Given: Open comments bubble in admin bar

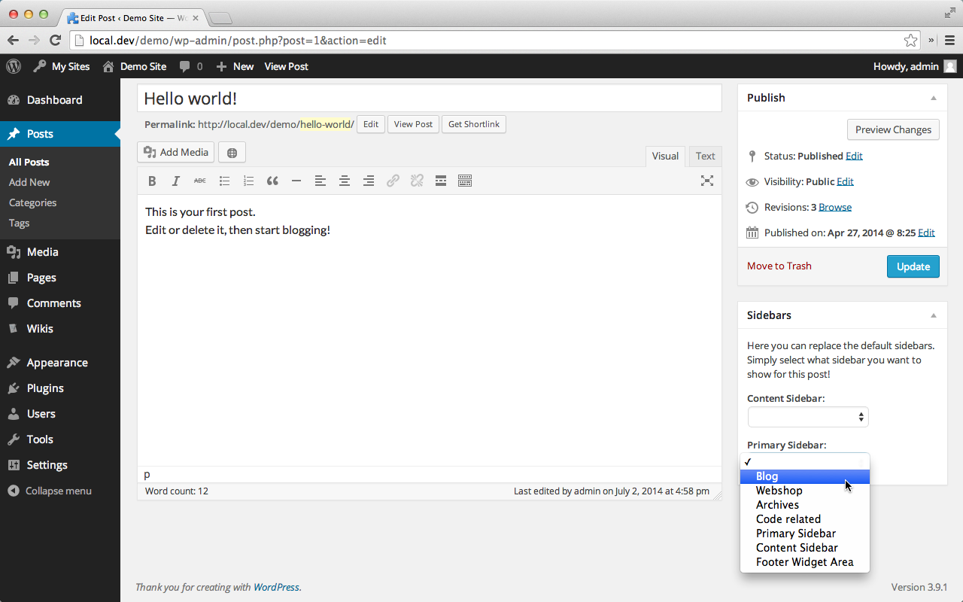Looking at the screenshot, I should click(x=191, y=66).
